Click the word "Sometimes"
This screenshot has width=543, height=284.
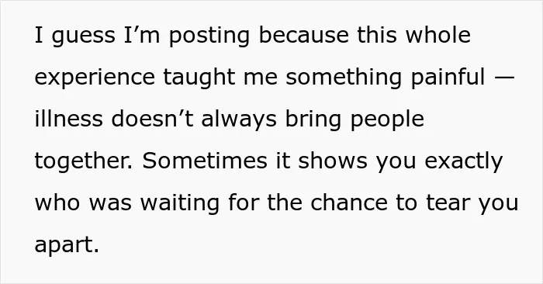click(x=205, y=161)
